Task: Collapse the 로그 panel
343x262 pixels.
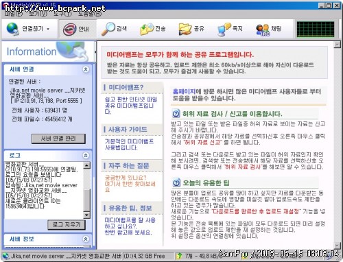Action: 86,156
